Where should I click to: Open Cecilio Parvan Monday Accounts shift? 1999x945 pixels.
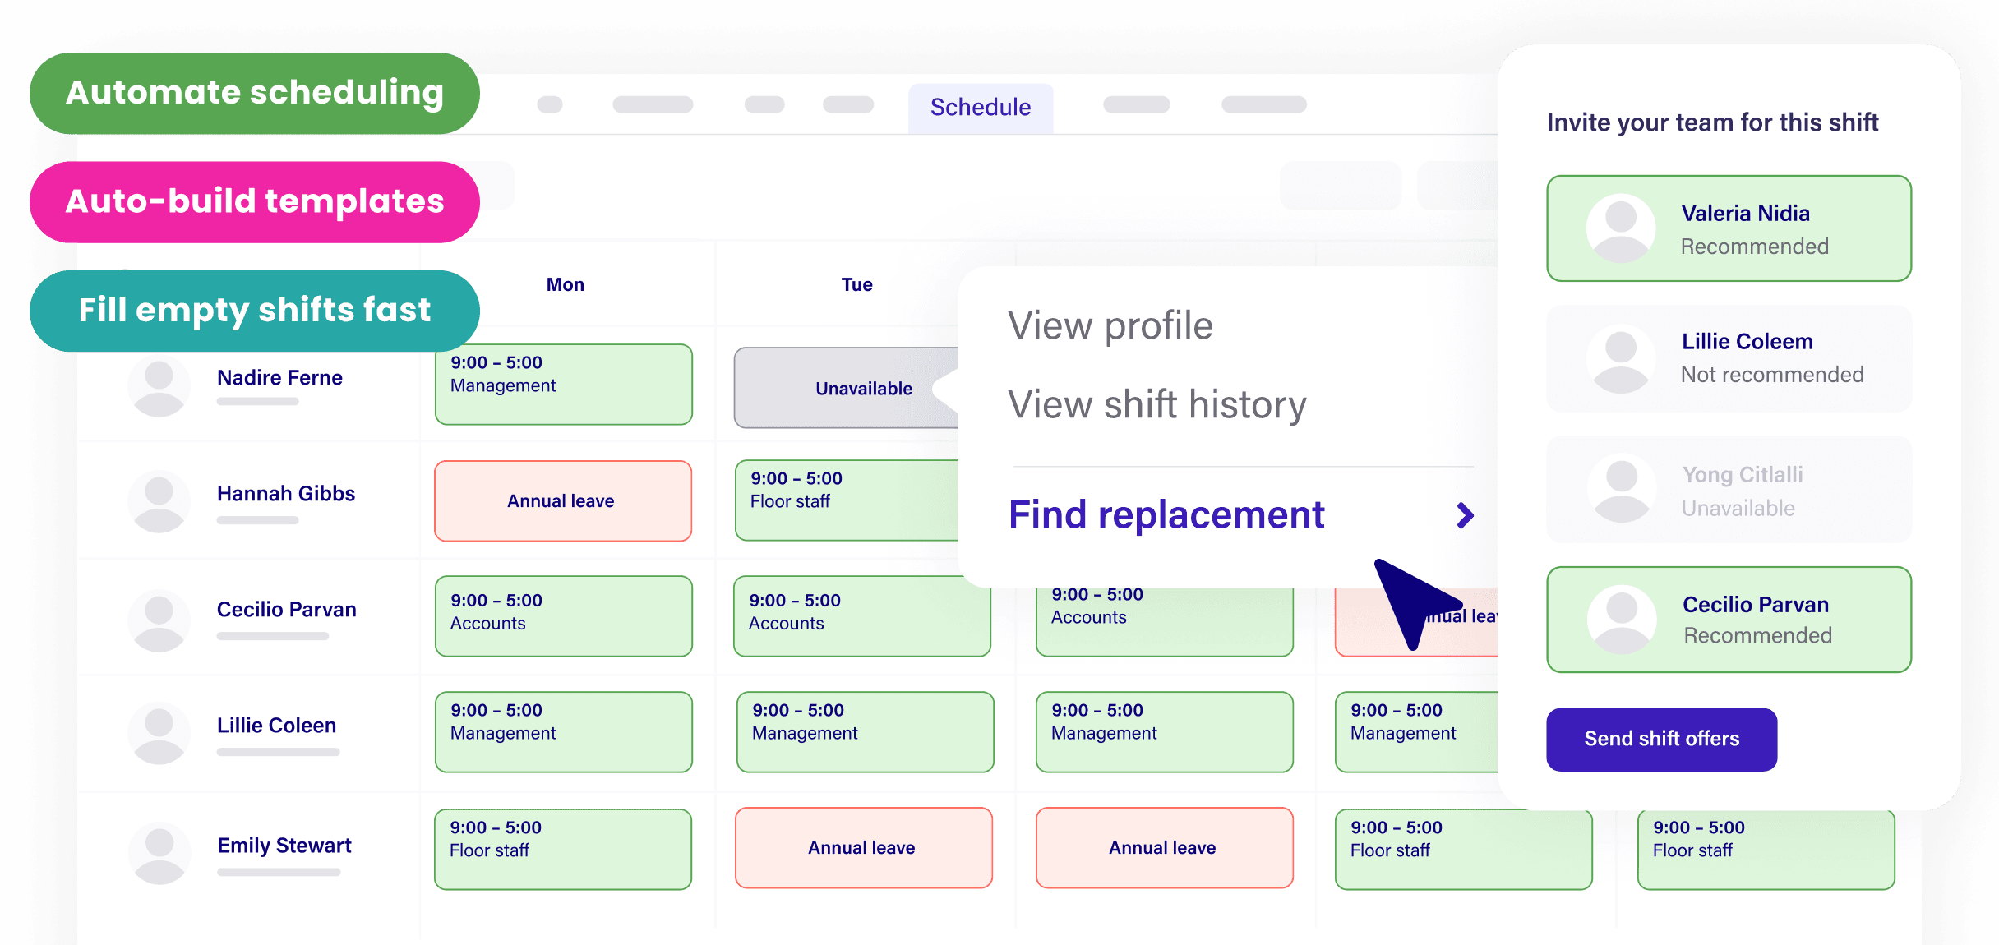[563, 616]
